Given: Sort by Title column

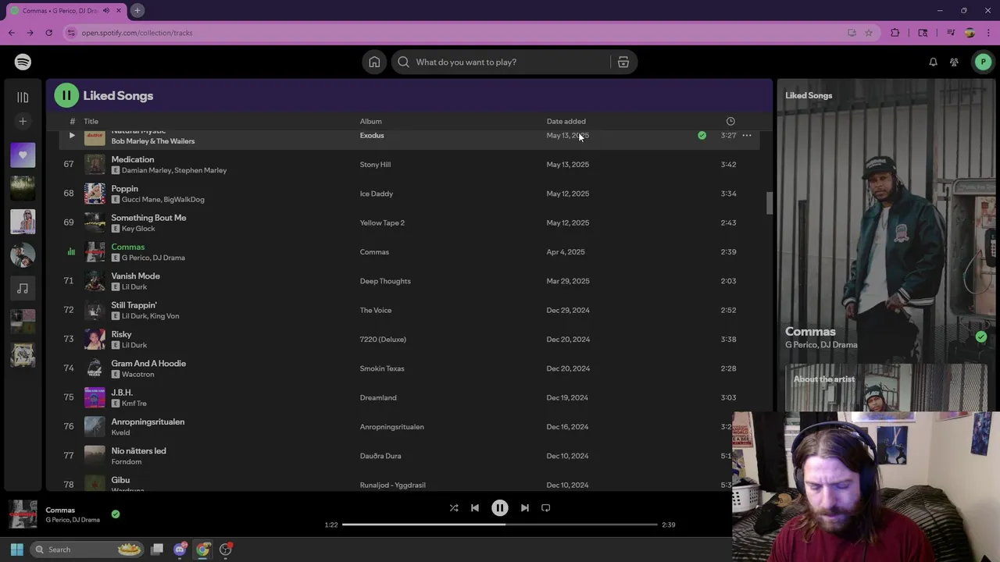Looking at the screenshot, I should (91, 121).
